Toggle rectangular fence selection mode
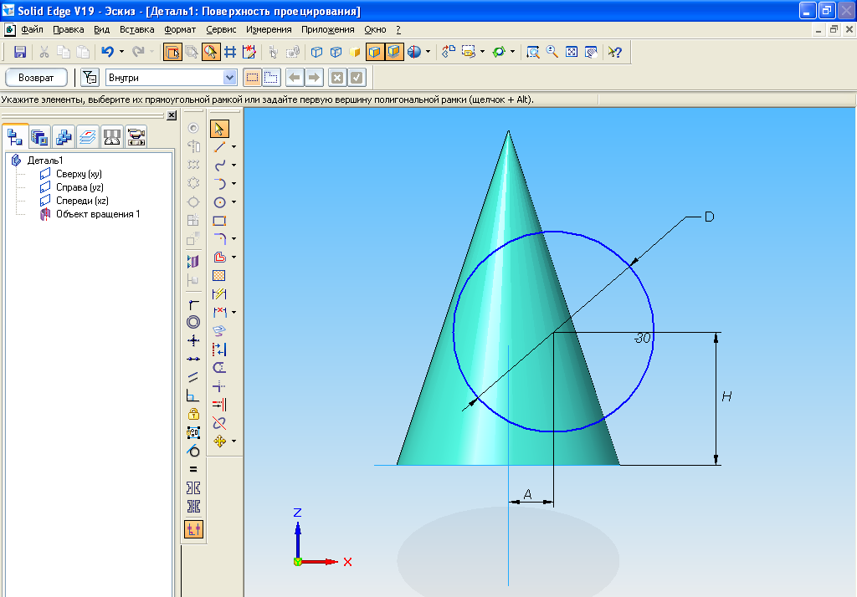 tap(252, 78)
